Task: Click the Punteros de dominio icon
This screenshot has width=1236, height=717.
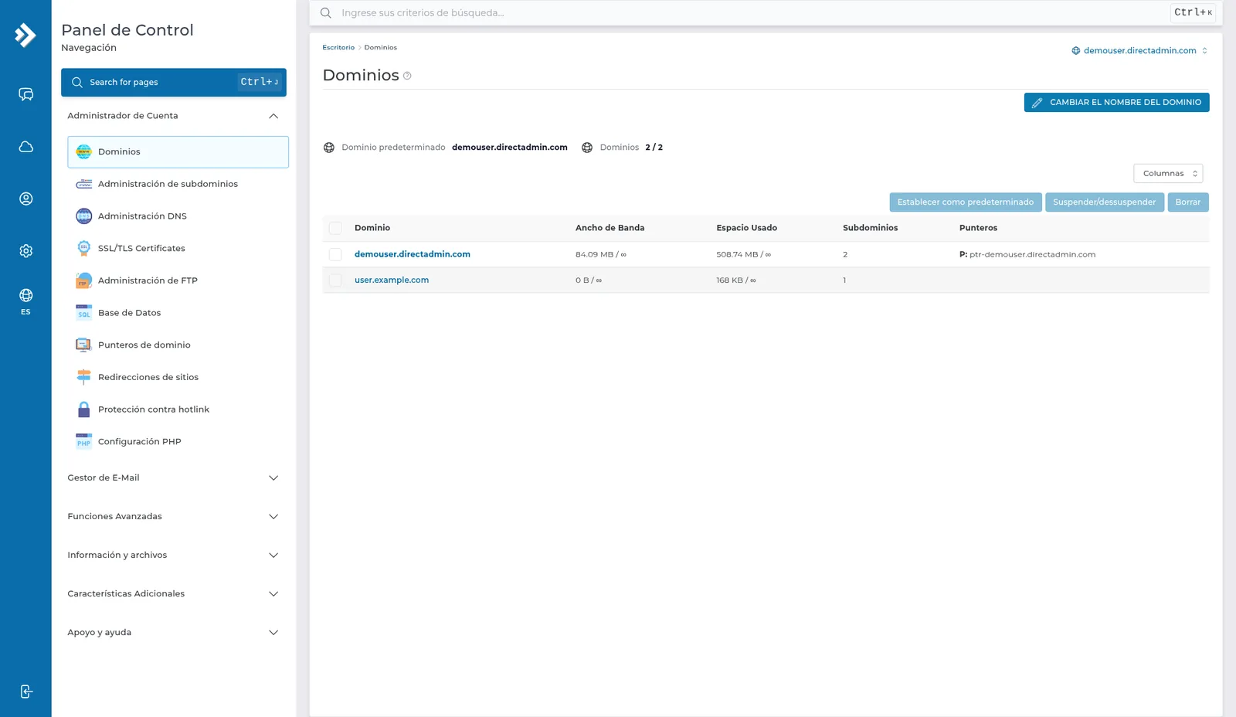Action: click(x=83, y=345)
